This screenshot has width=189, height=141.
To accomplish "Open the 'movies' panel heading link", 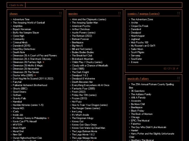I will pos(73,14).
